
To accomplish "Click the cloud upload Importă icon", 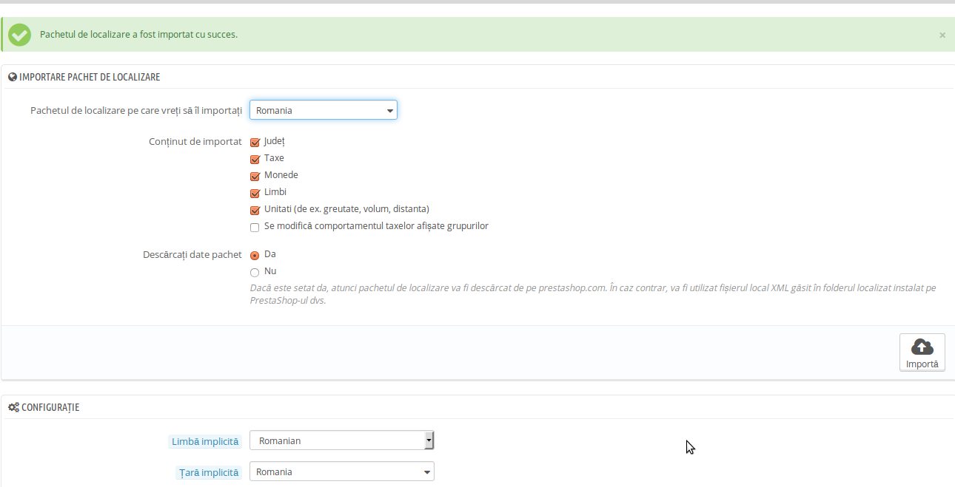I will tap(922, 347).
